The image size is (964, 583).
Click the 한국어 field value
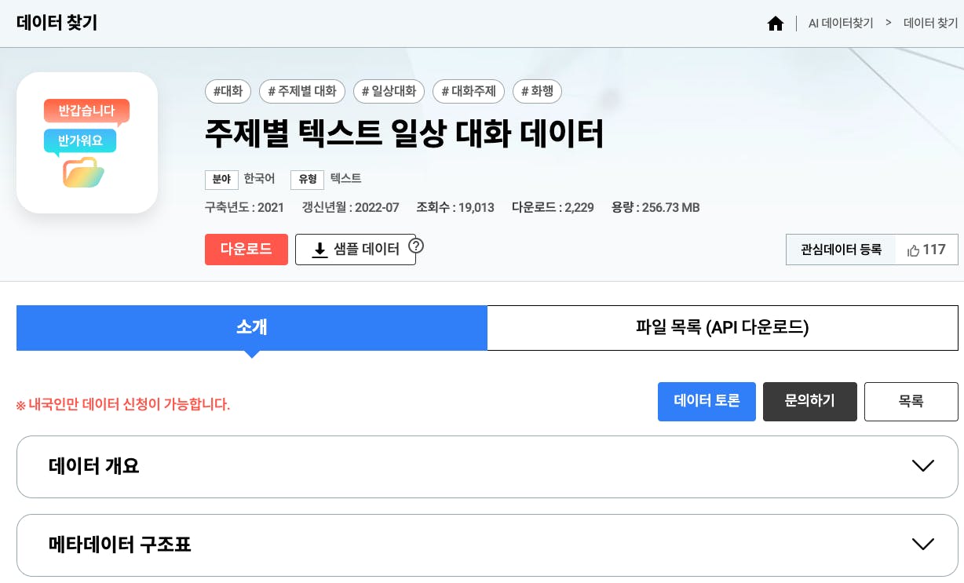(x=259, y=179)
